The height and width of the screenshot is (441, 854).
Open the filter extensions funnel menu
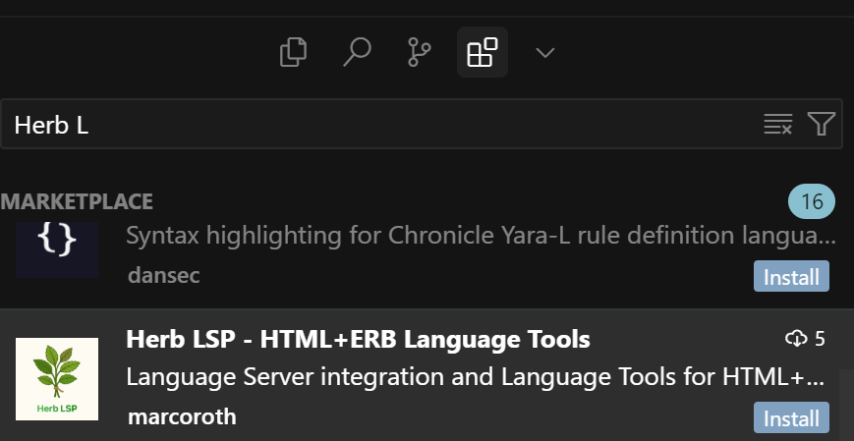[821, 124]
